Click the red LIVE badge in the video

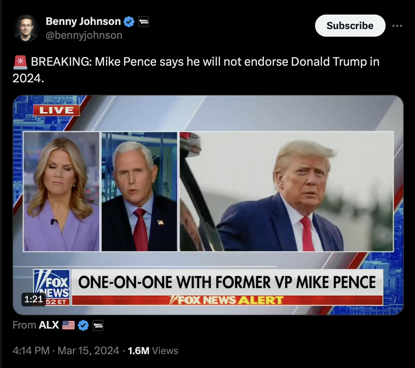[56, 111]
